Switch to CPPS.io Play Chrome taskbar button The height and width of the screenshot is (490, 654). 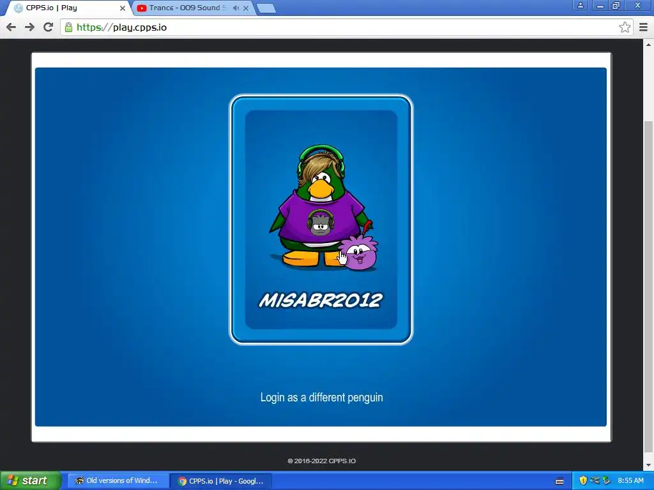click(222, 481)
